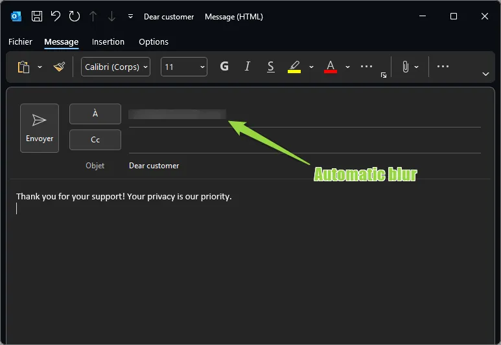
Task: Switch to the Insertion tab
Action: click(108, 41)
